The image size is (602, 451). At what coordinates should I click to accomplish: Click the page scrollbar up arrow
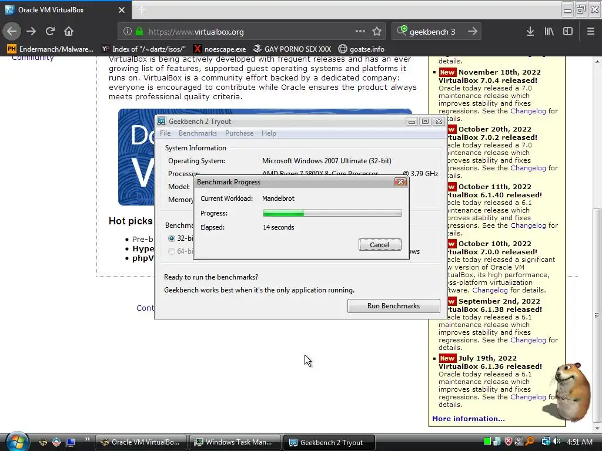(597, 60)
